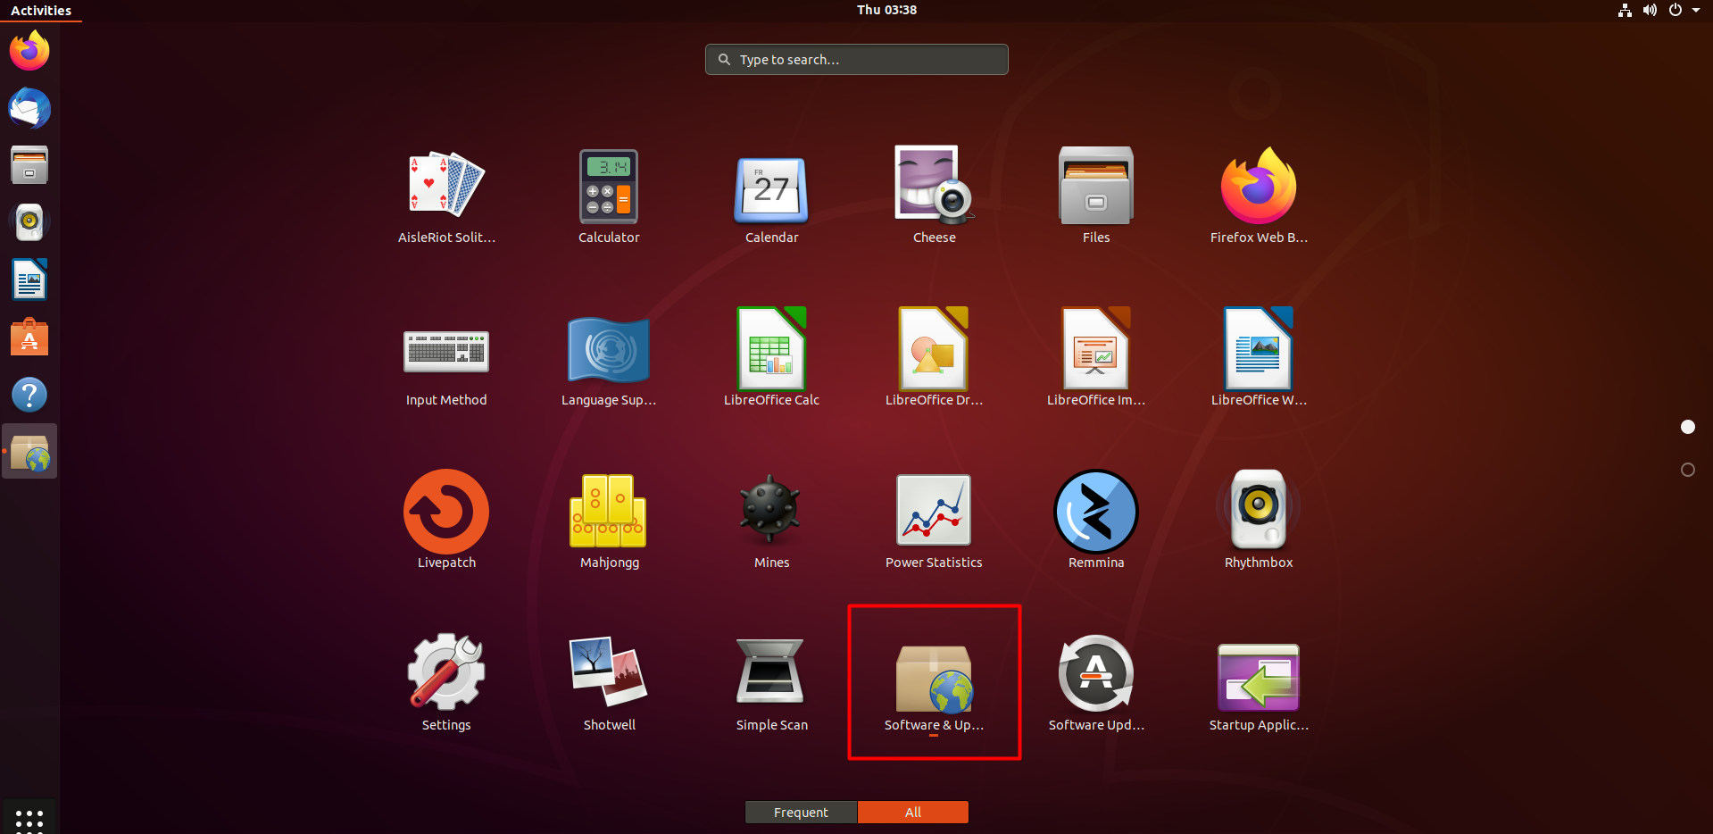
Task: Select running Software & Updates dock icon
Action: point(29,451)
